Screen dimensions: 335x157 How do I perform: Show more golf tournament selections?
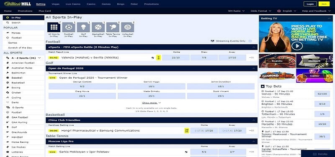tap(152, 103)
